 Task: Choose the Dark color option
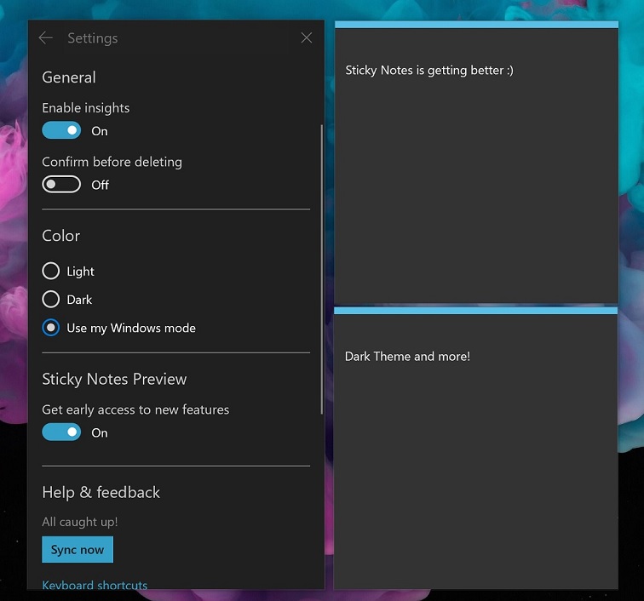[x=51, y=300]
